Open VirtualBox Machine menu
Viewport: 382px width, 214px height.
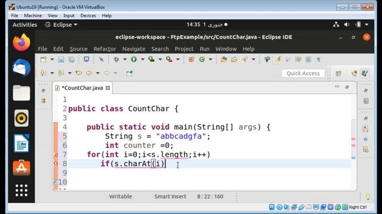point(33,15)
